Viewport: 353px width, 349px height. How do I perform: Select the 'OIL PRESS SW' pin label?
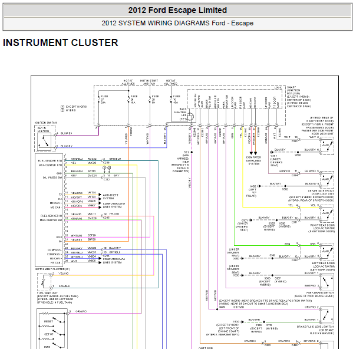point(52,177)
